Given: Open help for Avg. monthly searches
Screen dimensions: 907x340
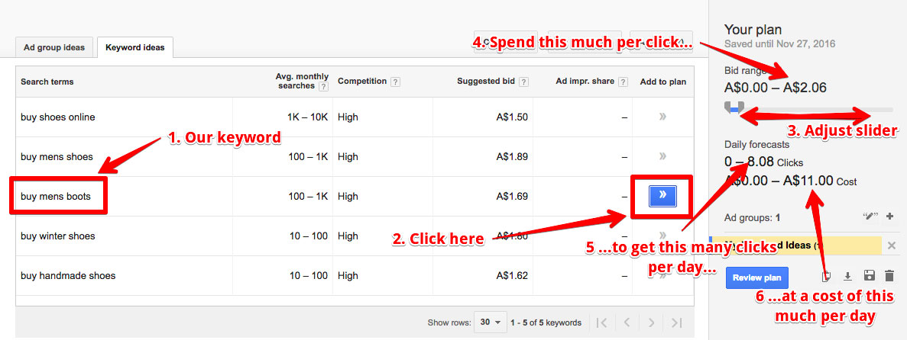Looking at the screenshot, I should pyautogui.click(x=323, y=87).
